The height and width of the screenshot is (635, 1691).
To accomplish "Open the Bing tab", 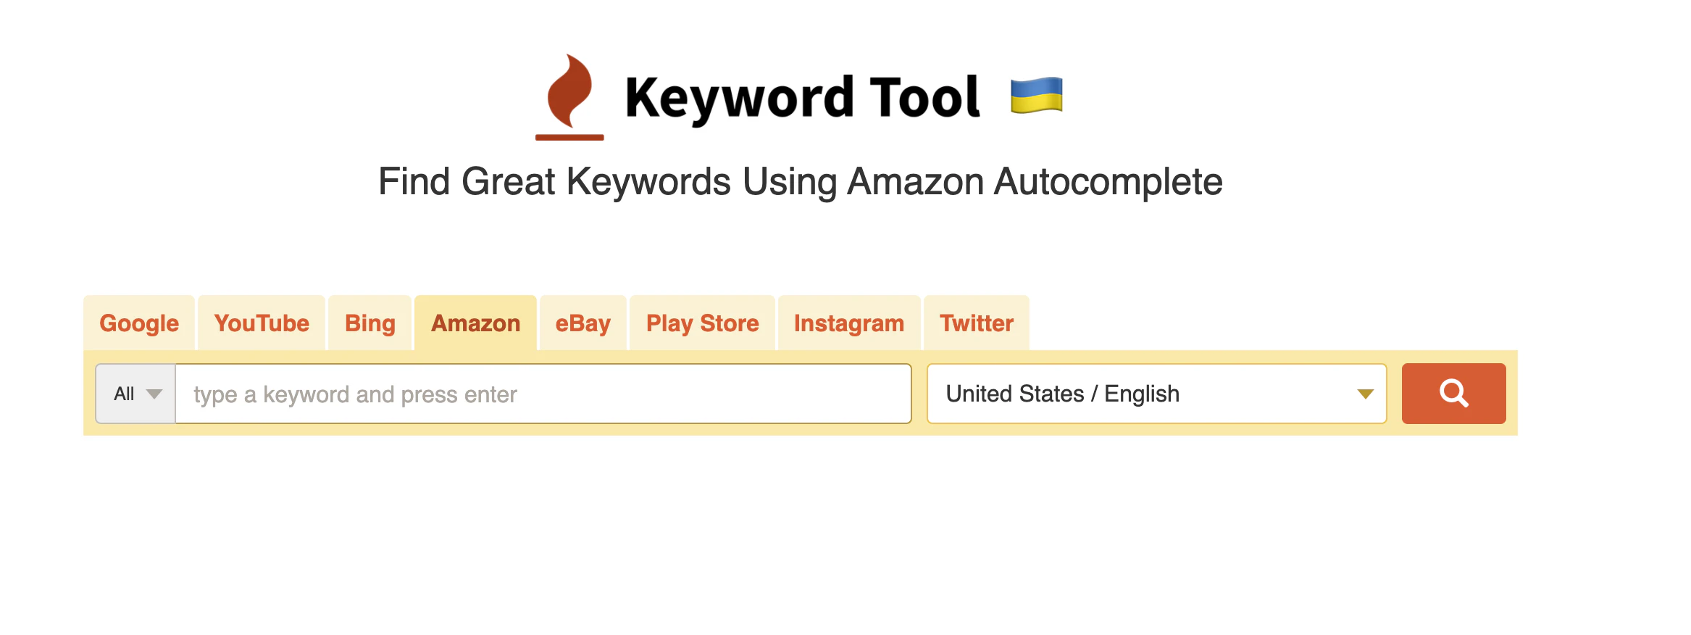I will [370, 323].
